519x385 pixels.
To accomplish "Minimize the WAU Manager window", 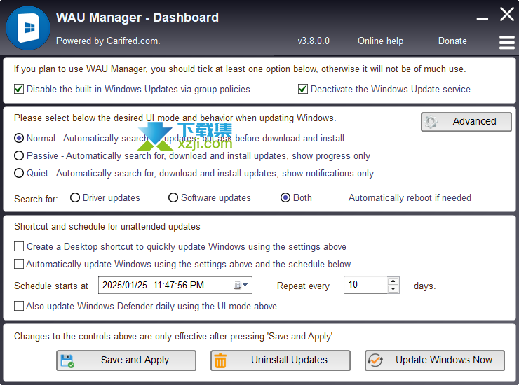I will click(x=483, y=19).
